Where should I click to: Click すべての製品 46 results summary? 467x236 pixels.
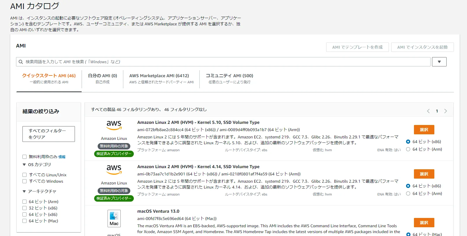tap(149, 110)
